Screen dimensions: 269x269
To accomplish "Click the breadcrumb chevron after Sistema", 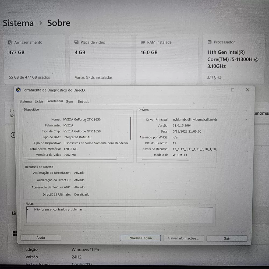I will pyautogui.click(x=41, y=23).
